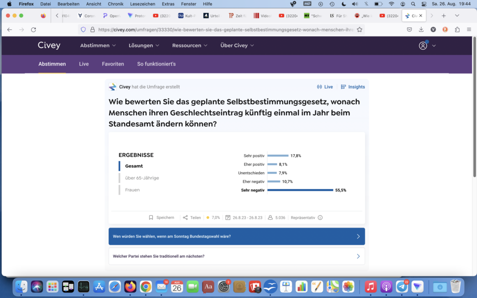The image size is (477, 298).
Task: Select the Frauen results filter
Action: (x=132, y=190)
